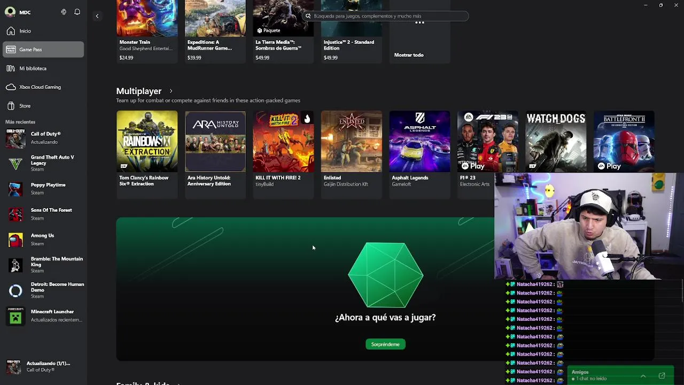
Task: Click the pin icon beside the bell
Action: tap(64, 12)
